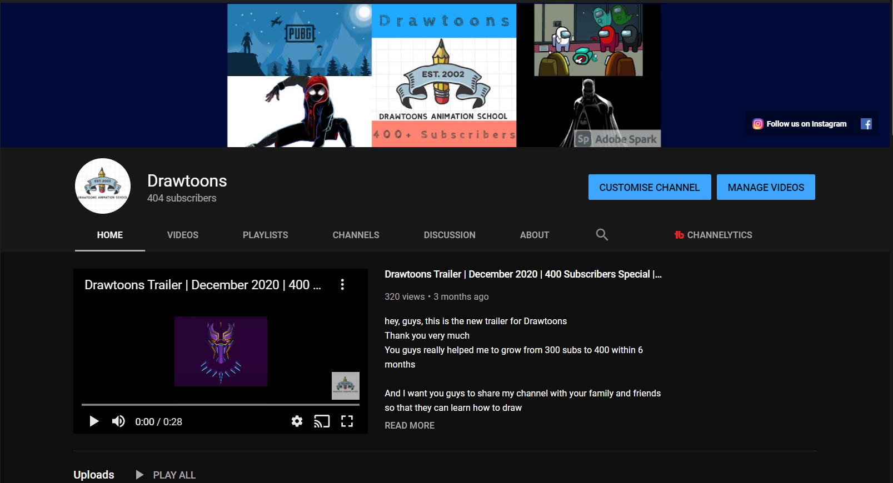Cast the video to a device
This screenshot has height=483, width=893.
click(322, 421)
